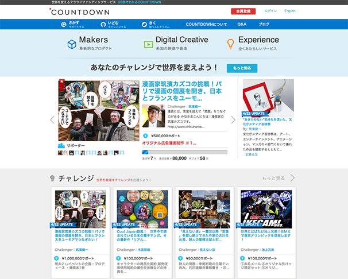
Task: Click yen icon beside ¥50,000サポート
Action: tap(180, 258)
